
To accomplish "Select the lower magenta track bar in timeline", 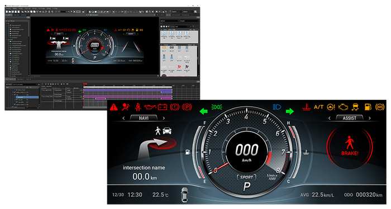I will click(x=128, y=96).
